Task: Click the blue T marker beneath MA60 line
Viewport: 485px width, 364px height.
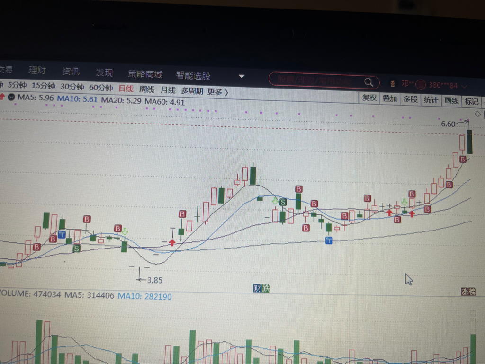Action: point(329,240)
